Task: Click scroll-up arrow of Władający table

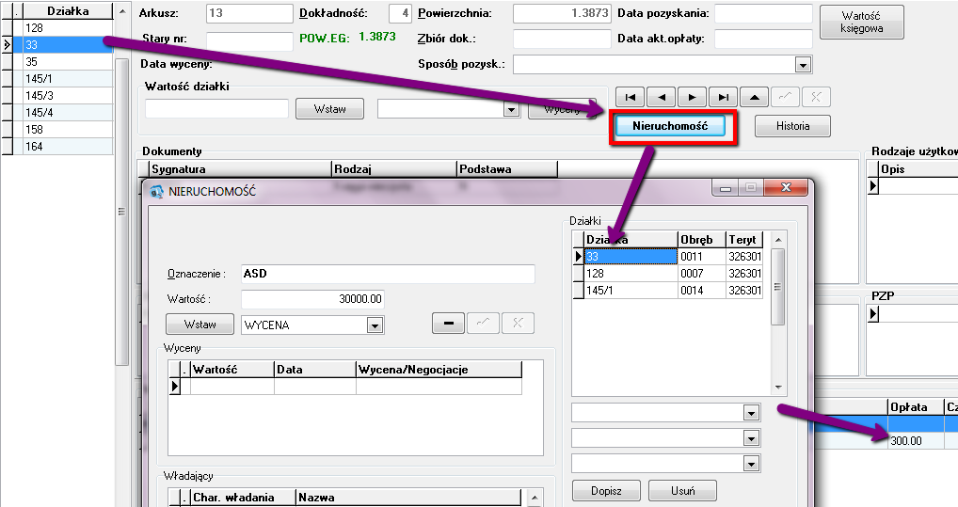Action: tap(535, 498)
